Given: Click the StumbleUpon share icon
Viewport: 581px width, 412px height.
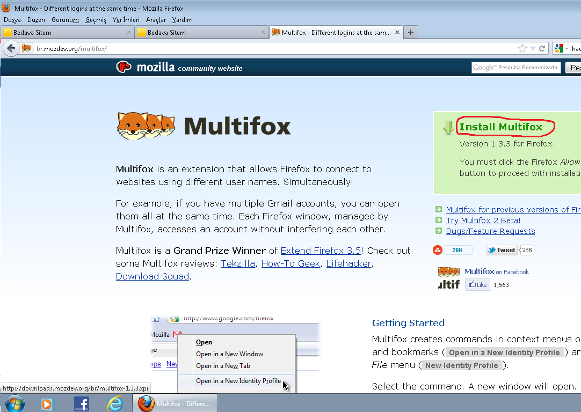Looking at the screenshot, I should click(x=438, y=250).
